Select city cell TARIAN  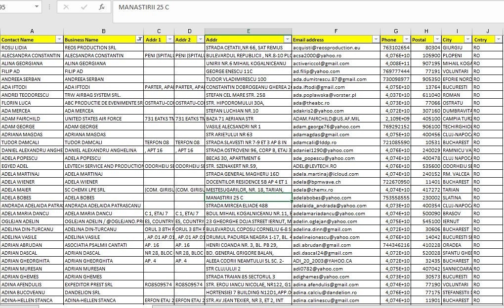[457, 190]
